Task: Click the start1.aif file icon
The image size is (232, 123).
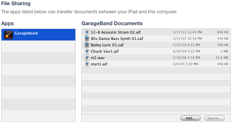Action: point(87,64)
